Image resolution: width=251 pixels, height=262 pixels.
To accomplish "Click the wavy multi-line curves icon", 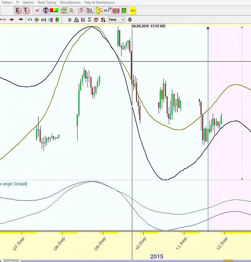I will (81, 10).
